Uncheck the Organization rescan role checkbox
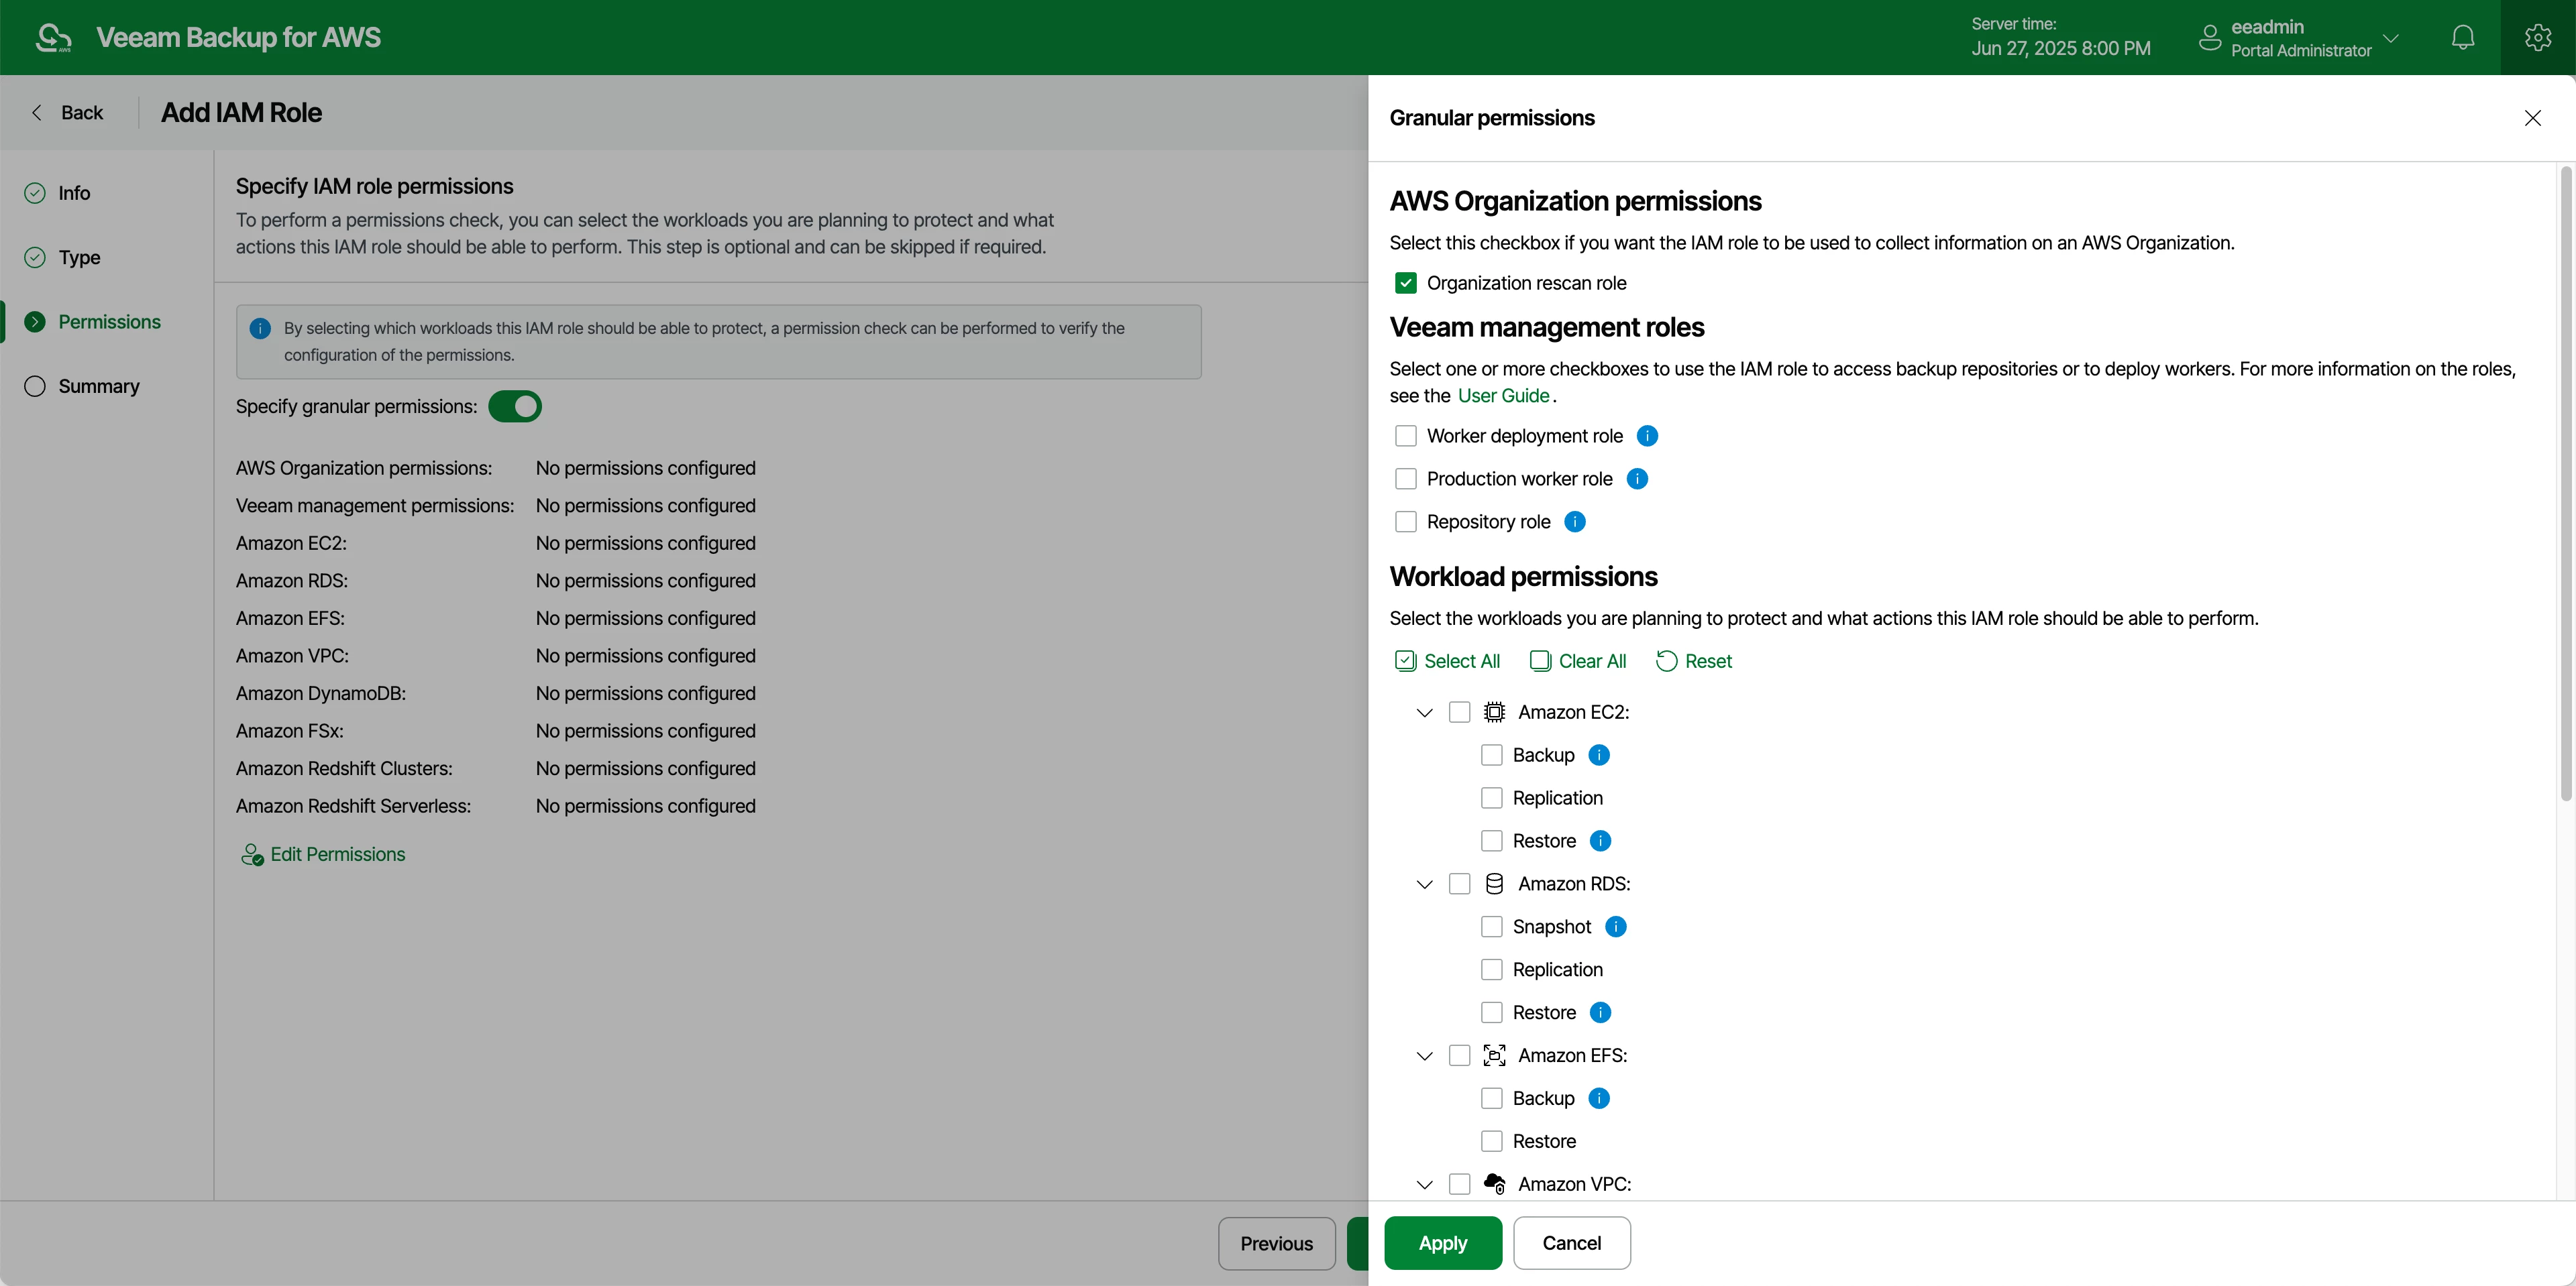2576x1286 pixels. 1406,283
